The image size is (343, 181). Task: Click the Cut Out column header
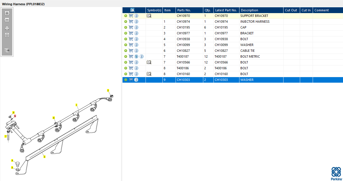(292, 10)
